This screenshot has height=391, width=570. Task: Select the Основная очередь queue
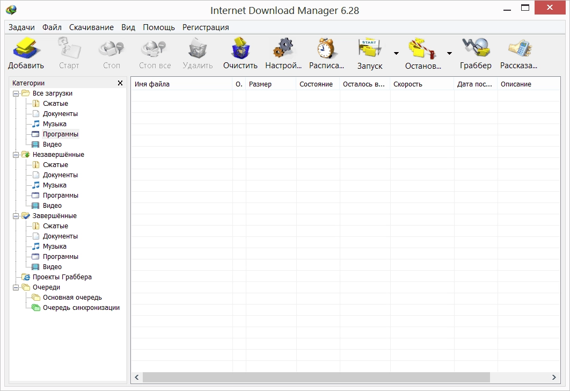(x=72, y=298)
